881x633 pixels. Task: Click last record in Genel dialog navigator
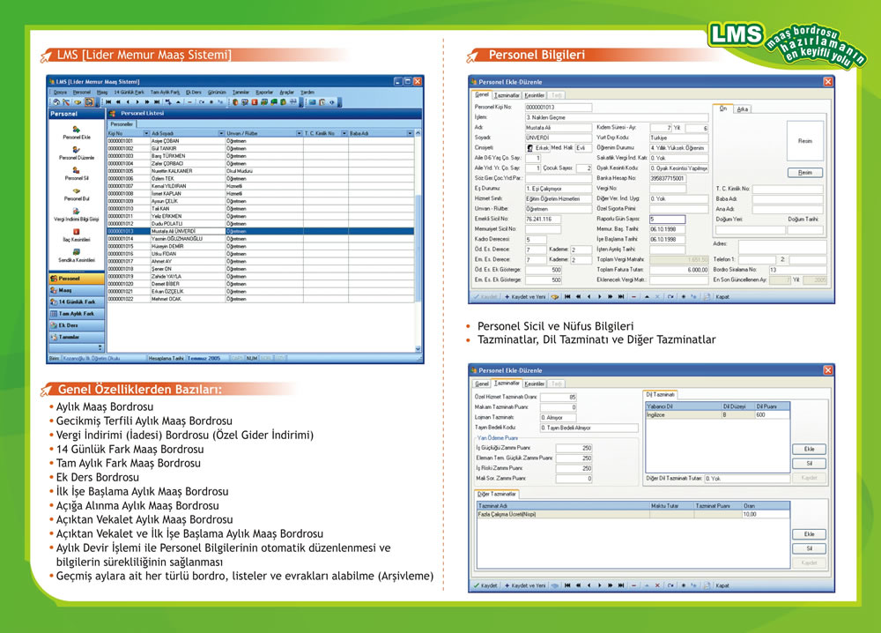[621, 297]
